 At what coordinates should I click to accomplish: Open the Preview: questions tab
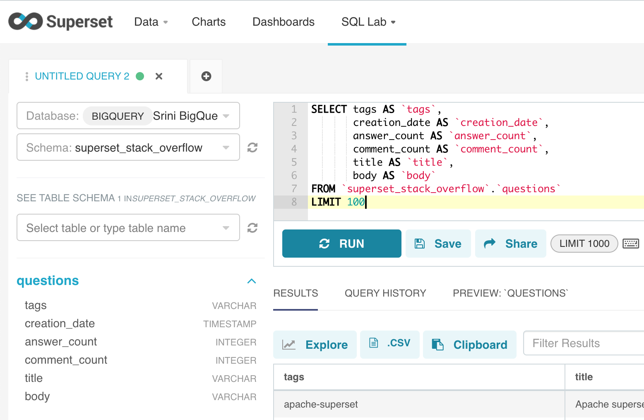tap(510, 293)
